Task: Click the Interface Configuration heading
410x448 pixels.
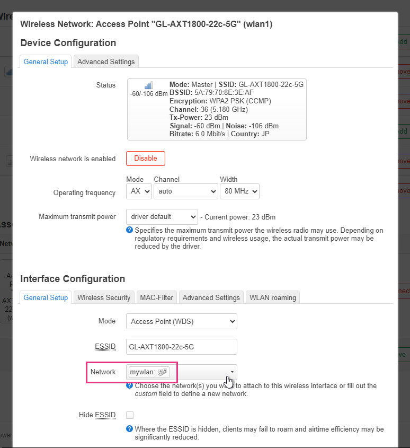Action: [x=73, y=279]
